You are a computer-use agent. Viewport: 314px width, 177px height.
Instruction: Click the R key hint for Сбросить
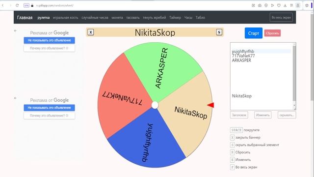(x=232, y=152)
